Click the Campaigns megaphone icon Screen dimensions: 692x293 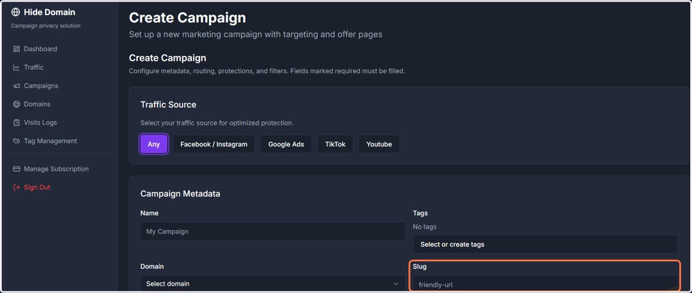tap(16, 86)
